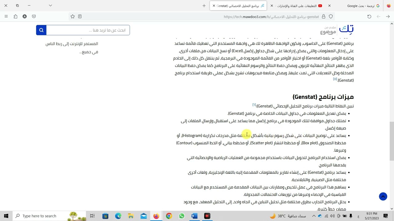394x221 pixels.
Task: Open Google Chrome from the taskbar
Action: click(x=169, y=216)
